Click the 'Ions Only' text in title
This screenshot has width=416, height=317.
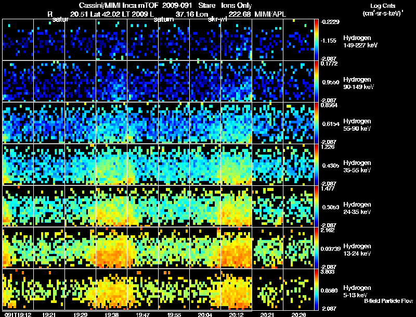(x=237, y=5)
